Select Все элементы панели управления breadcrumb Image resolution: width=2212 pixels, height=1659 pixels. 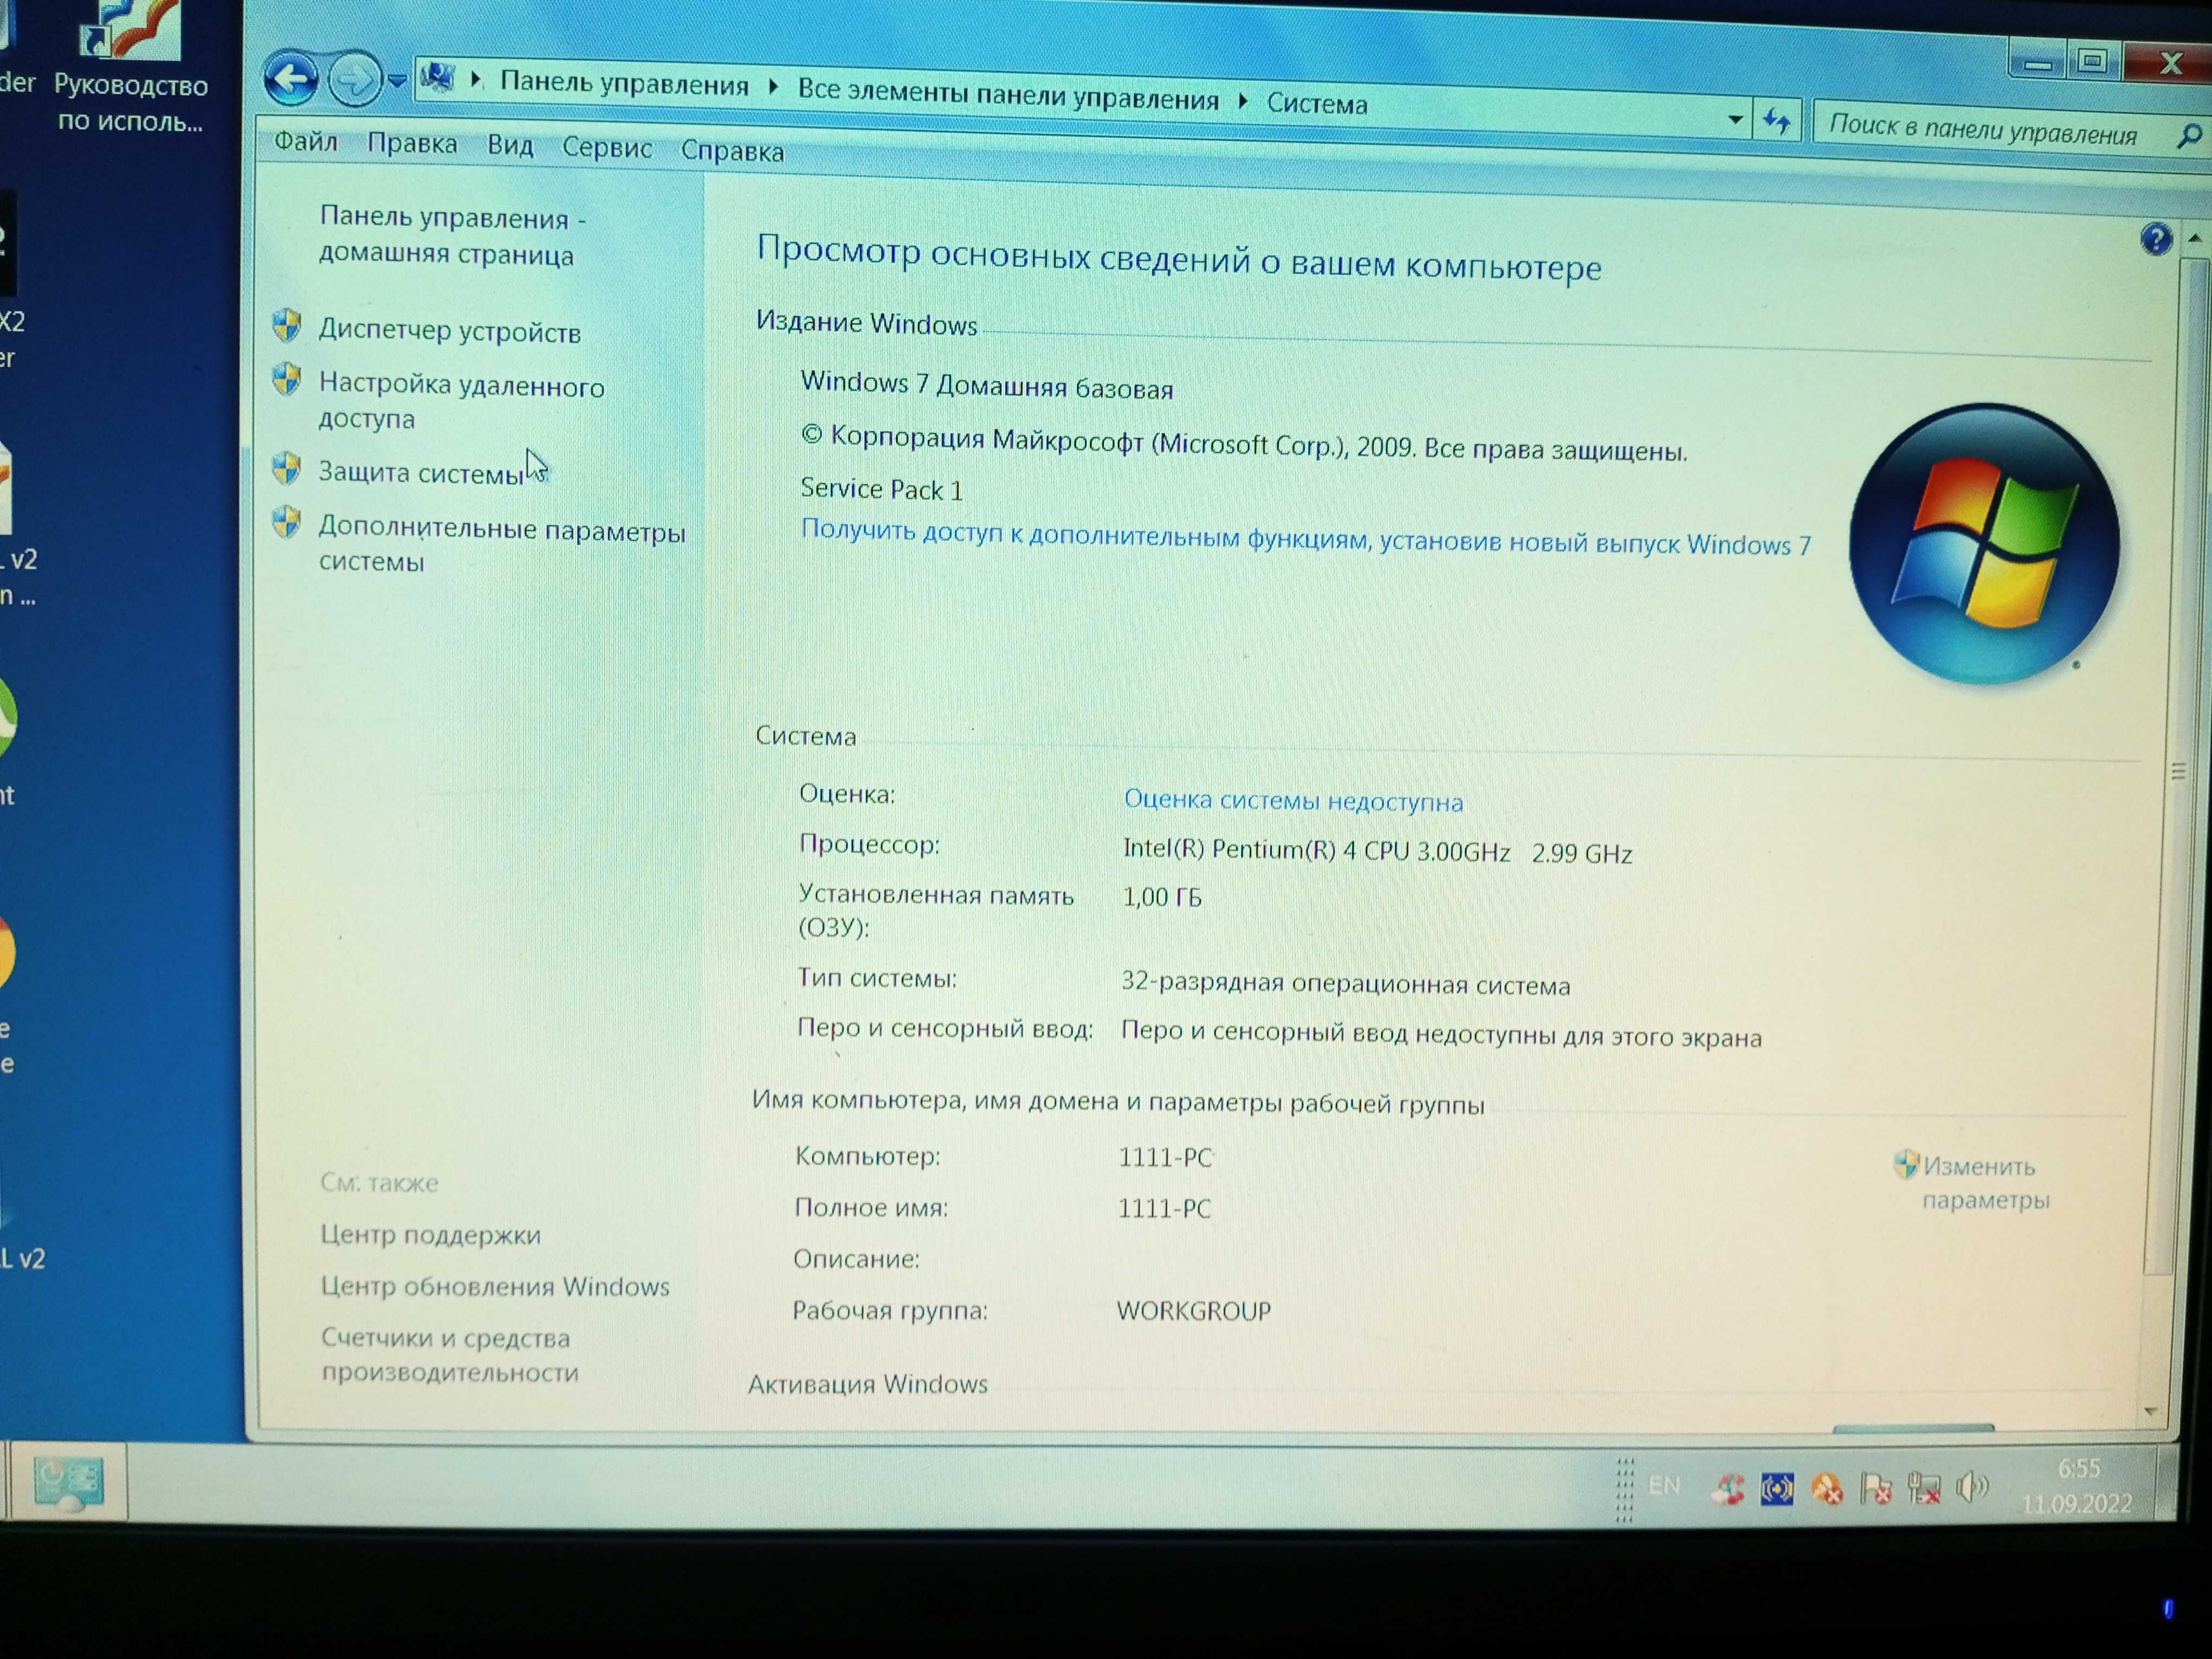pyautogui.click(x=1008, y=95)
